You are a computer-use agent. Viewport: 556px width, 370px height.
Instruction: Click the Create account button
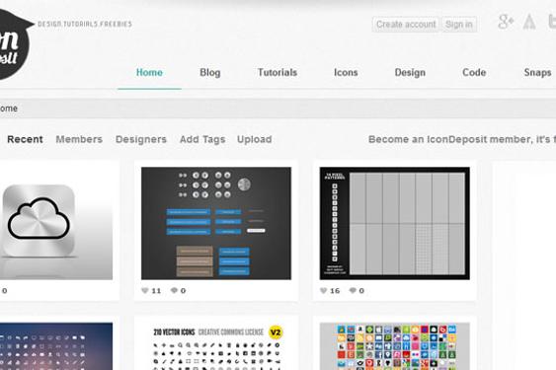point(406,25)
